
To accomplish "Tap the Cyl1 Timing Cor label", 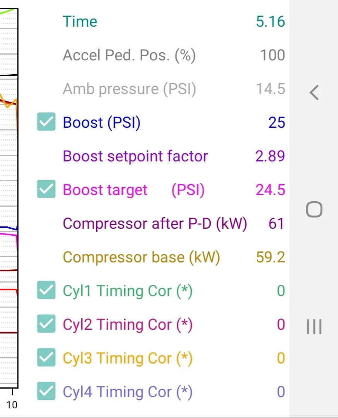I will click(x=128, y=291).
